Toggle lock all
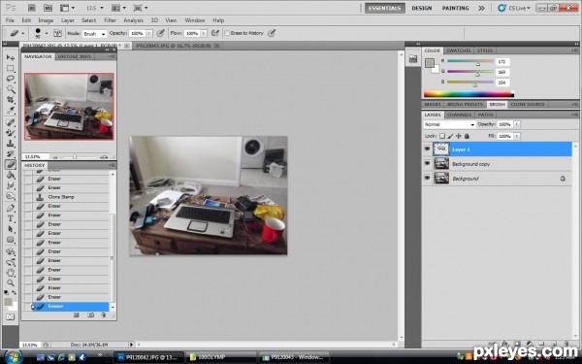The height and width of the screenshot is (364, 582). [467, 136]
